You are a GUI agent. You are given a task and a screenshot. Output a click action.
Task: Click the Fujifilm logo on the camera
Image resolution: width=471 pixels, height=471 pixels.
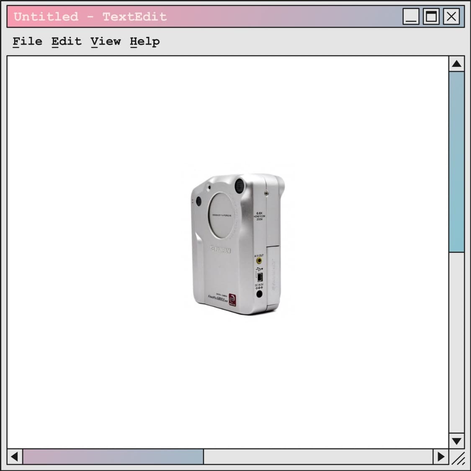click(x=221, y=250)
